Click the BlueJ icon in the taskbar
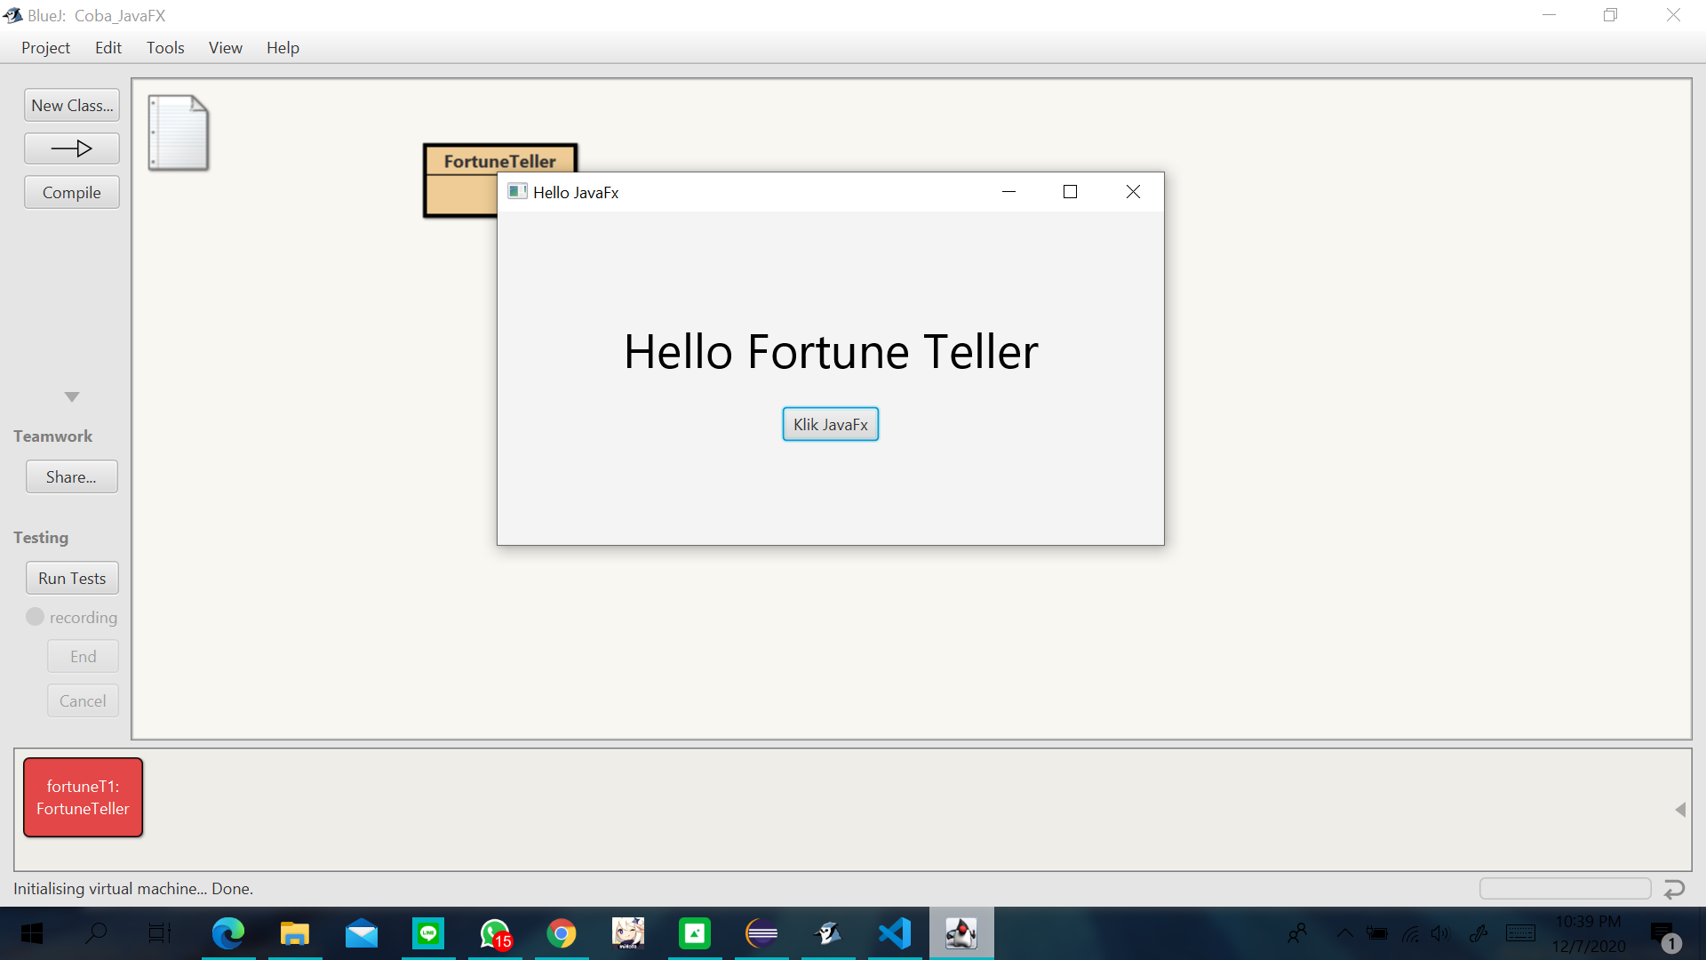This screenshot has height=960, width=1706. click(x=827, y=933)
